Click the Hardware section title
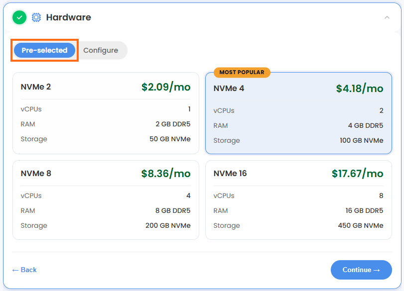The image size is (404, 291). pyautogui.click(x=69, y=17)
